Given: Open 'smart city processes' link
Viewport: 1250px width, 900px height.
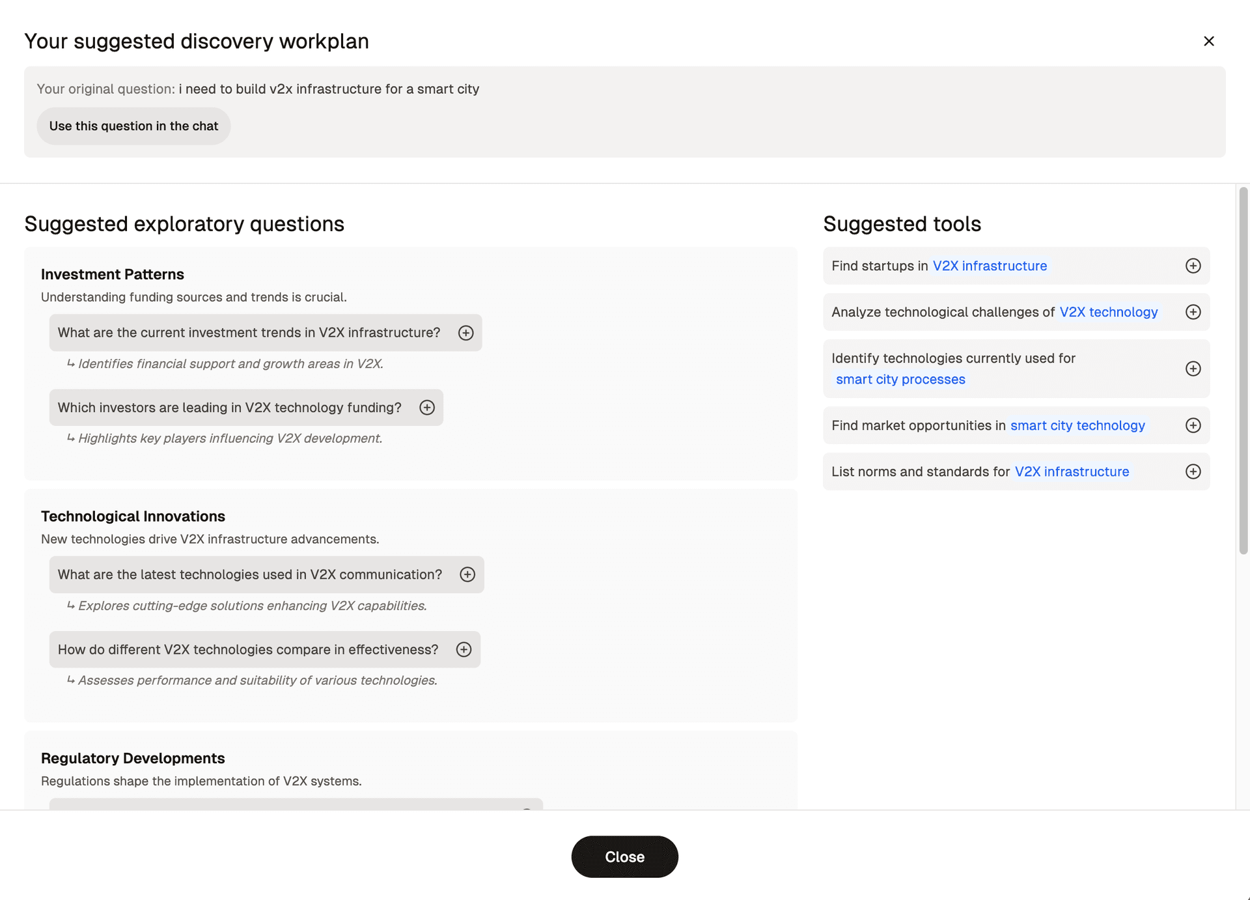Looking at the screenshot, I should click(x=900, y=379).
